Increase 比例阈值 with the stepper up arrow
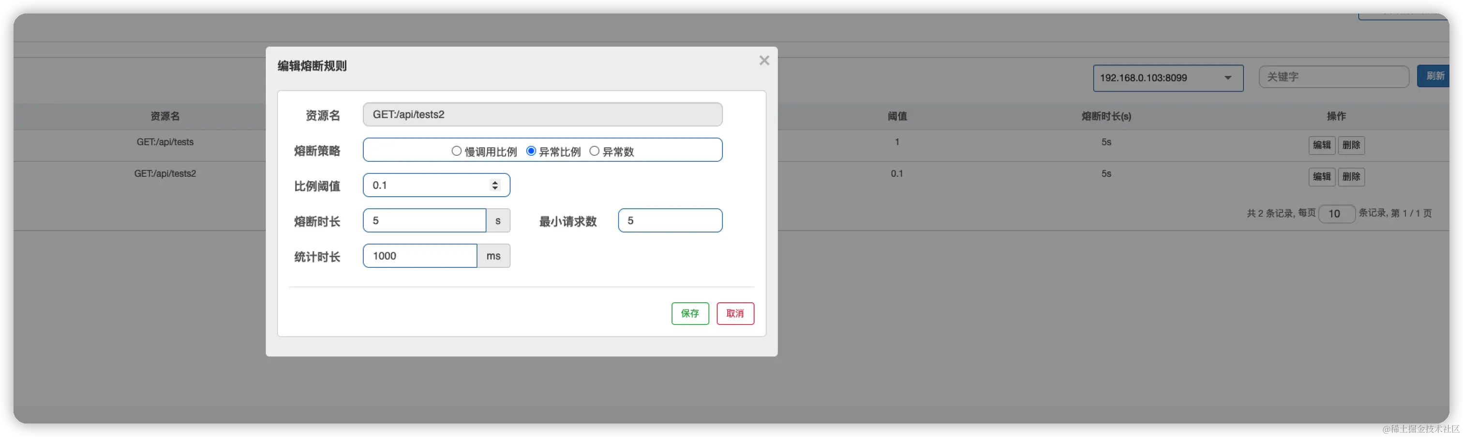 [494, 182]
